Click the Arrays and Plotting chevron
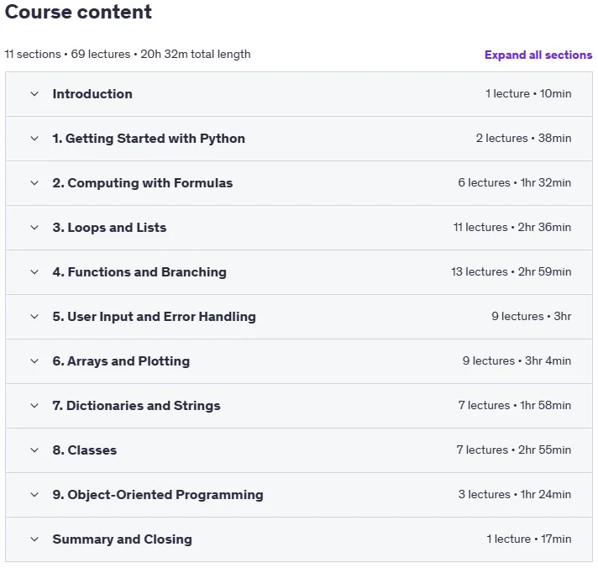Image resolution: width=598 pixels, height=568 pixels. 34,361
